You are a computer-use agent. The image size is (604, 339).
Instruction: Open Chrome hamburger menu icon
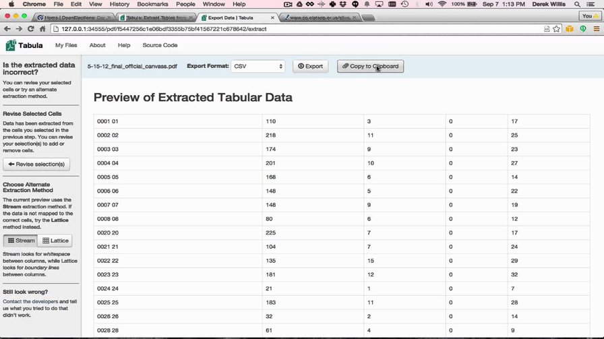tap(597, 29)
